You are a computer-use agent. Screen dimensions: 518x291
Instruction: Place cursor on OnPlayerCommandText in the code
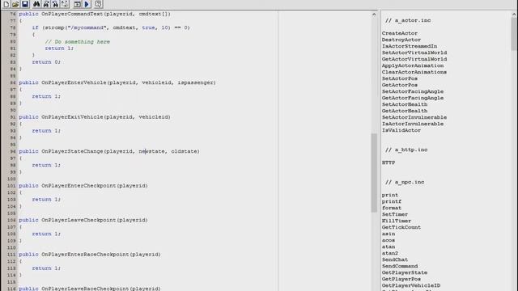pyautogui.click(x=72, y=14)
